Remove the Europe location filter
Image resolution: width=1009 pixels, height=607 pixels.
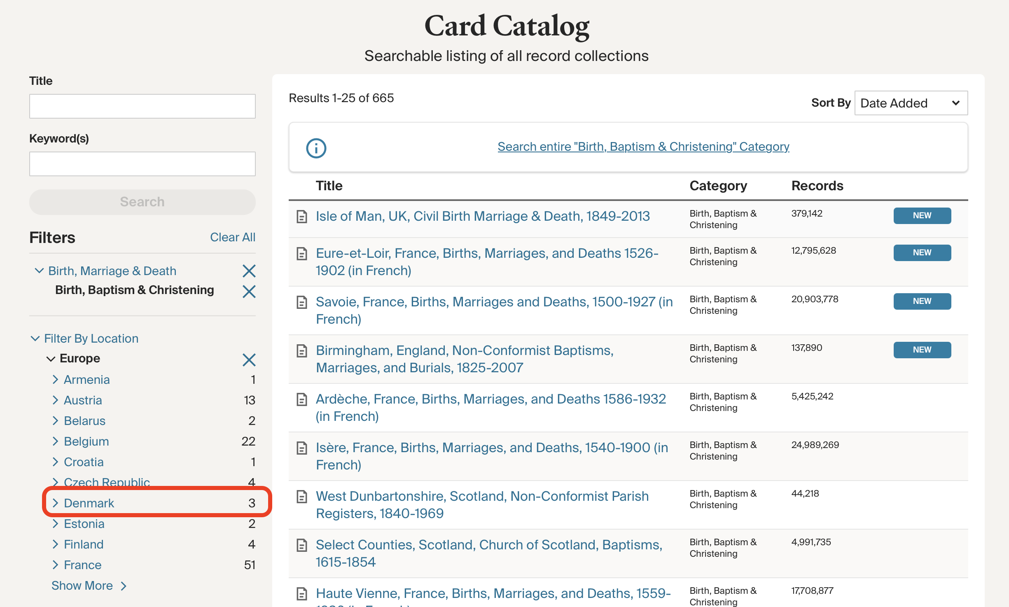point(249,360)
